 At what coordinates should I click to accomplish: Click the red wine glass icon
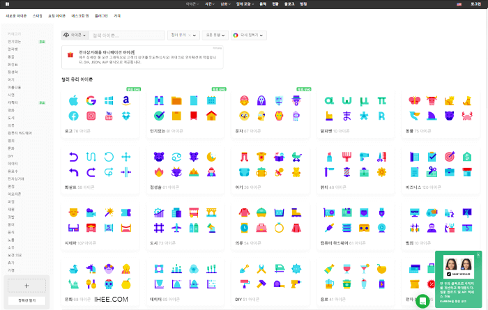346,268
